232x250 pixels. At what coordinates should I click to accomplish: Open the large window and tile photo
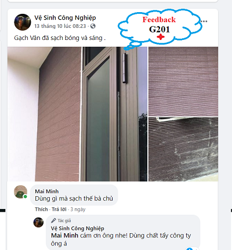[77, 114]
